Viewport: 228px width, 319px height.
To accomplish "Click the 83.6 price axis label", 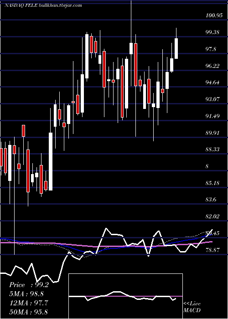I will pos(211,200).
